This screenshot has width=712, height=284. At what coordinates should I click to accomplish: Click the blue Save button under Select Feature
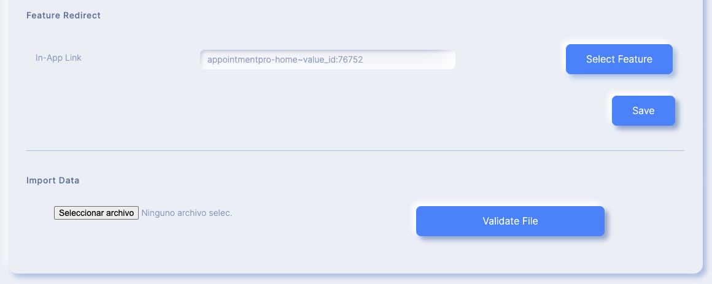[643, 110]
